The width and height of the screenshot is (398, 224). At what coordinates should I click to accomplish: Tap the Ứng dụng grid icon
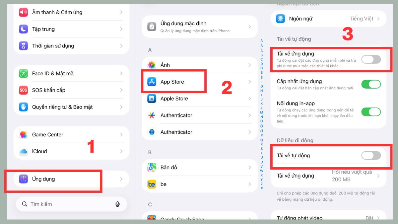coord(23,179)
